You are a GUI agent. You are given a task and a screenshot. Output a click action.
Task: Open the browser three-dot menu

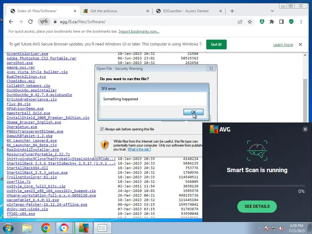[301, 22]
